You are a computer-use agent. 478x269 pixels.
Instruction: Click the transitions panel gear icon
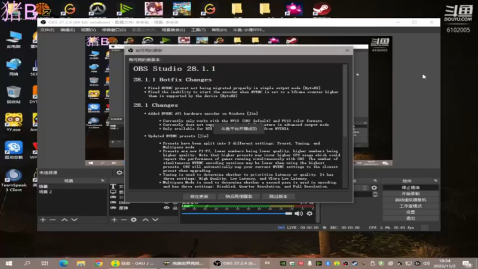coord(374,188)
